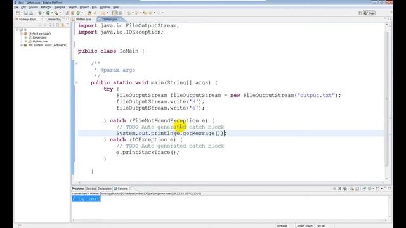Switch to the MyMain.java editor tab
Viewport: 406px width, 228px height.
point(83,20)
